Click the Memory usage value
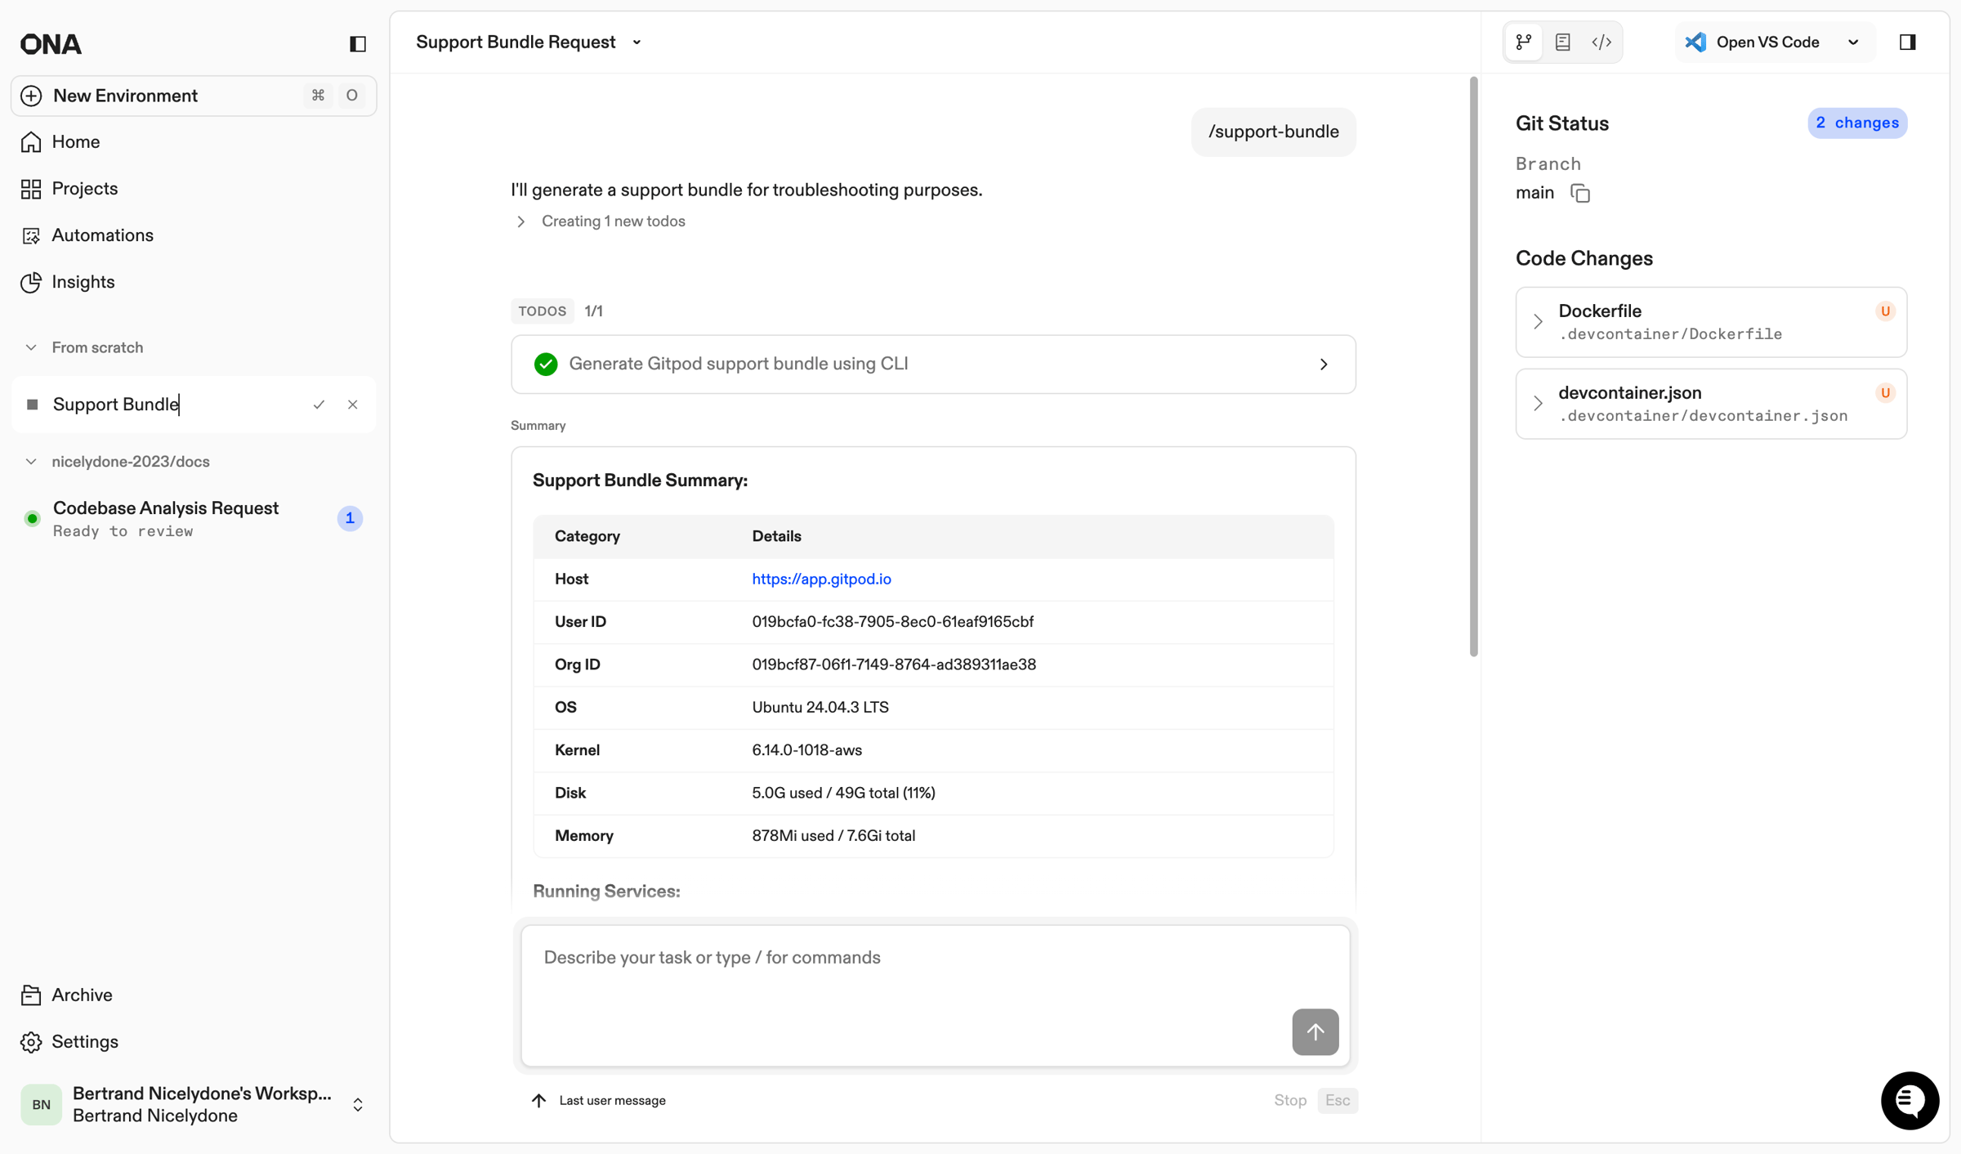Screen dimensions: 1961x1154 click(833, 836)
